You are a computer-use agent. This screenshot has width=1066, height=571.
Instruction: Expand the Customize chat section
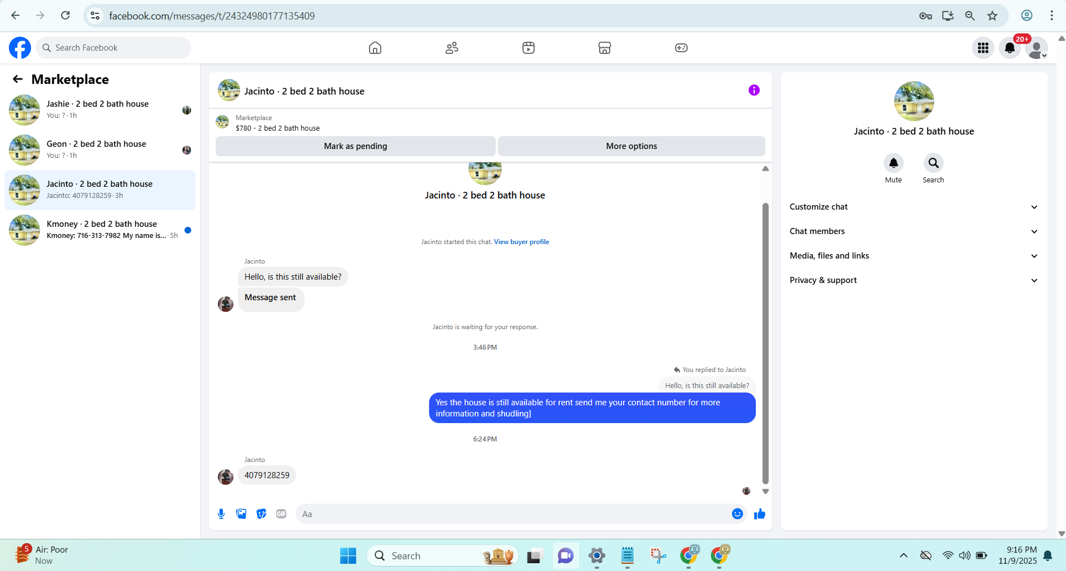click(914, 207)
